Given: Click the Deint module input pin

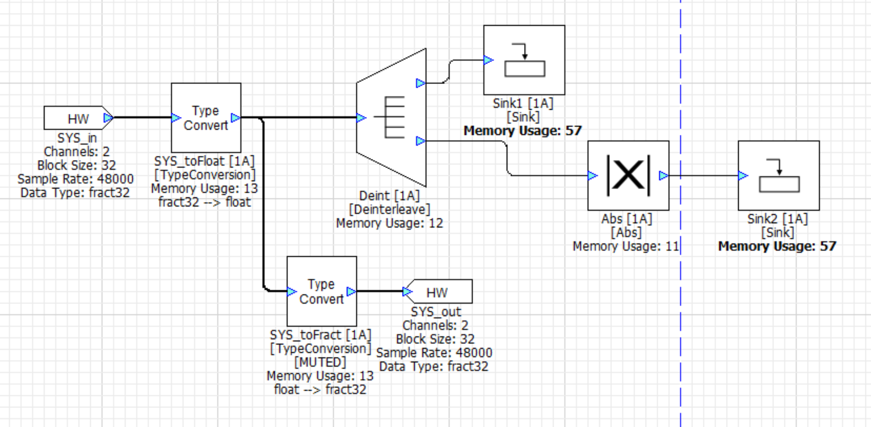Looking at the screenshot, I should click(x=361, y=118).
